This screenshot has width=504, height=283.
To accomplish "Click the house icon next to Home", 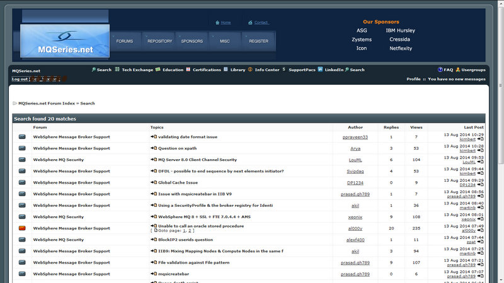I will pyautogui.click(x=217, y=23).
